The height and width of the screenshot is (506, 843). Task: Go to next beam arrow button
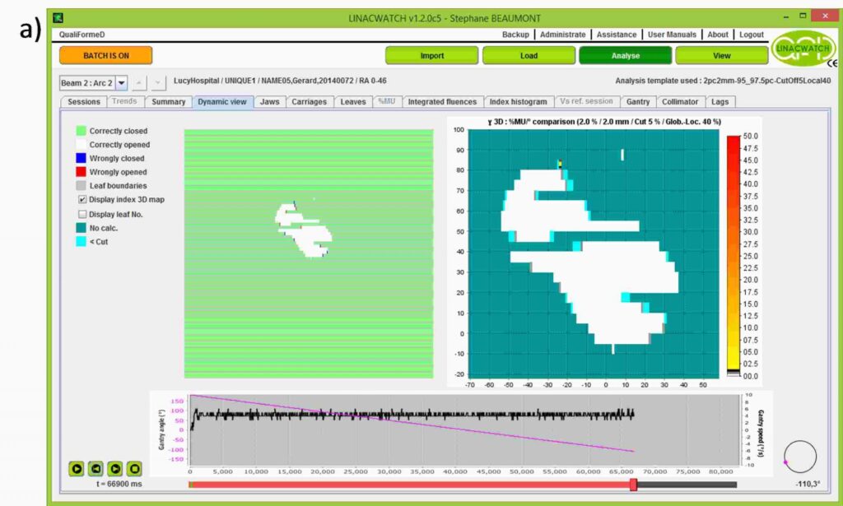click(x=157, y=83)
